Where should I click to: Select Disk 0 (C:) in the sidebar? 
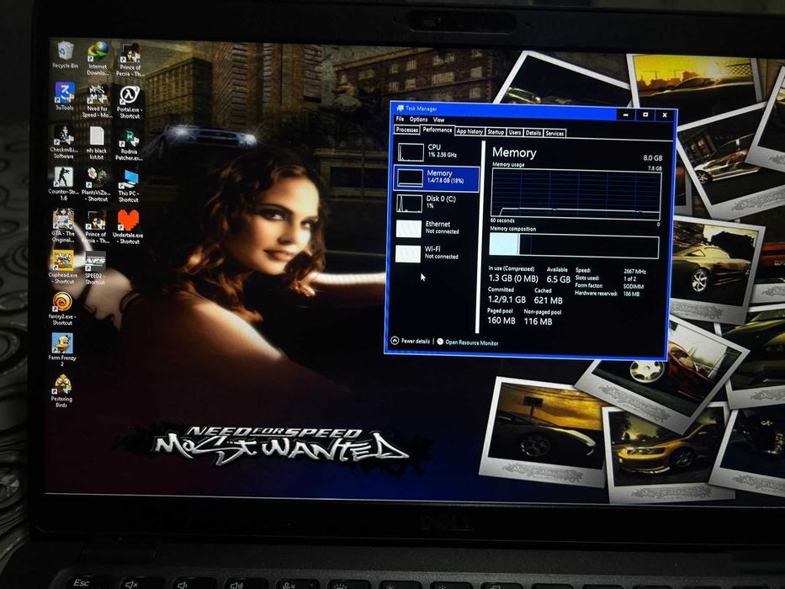(x=436, y=202)
